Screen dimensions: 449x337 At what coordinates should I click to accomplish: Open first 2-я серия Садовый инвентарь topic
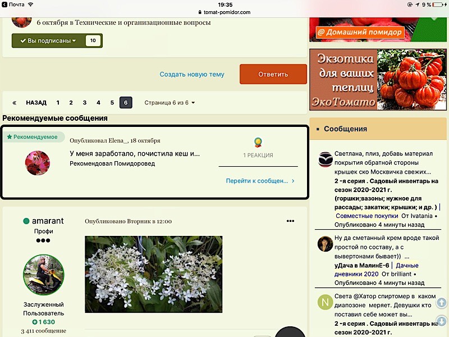click(x=386, y=194)
